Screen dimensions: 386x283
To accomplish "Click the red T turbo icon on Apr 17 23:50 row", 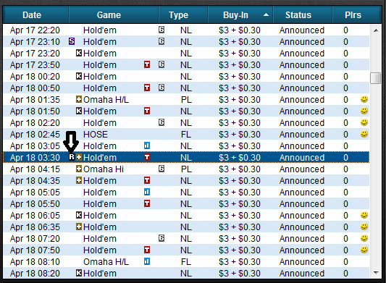I will coord(147,64).
